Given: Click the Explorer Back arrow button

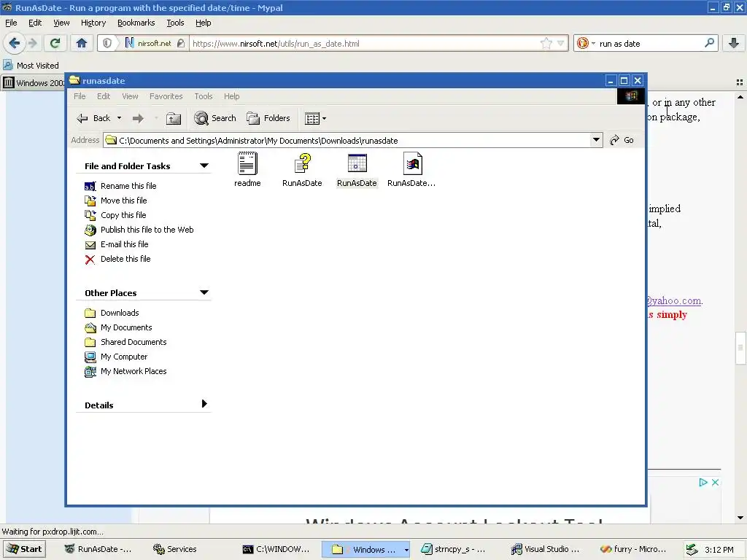Looking at the screenshot, I should tap(94, 118).
